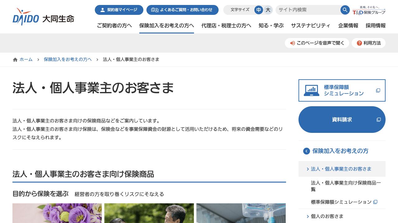Set text size to 中

pos(259,10)
